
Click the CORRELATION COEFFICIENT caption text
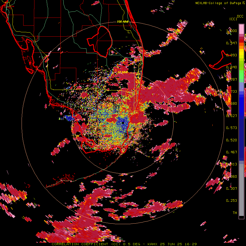[x=80, y=244]
